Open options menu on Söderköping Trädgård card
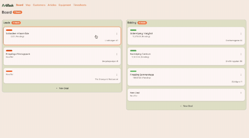249x138 pixels. coord(241,34)
